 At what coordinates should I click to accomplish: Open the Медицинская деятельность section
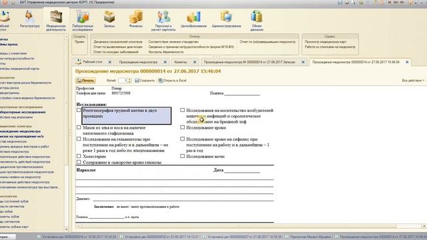coord(56,21)
